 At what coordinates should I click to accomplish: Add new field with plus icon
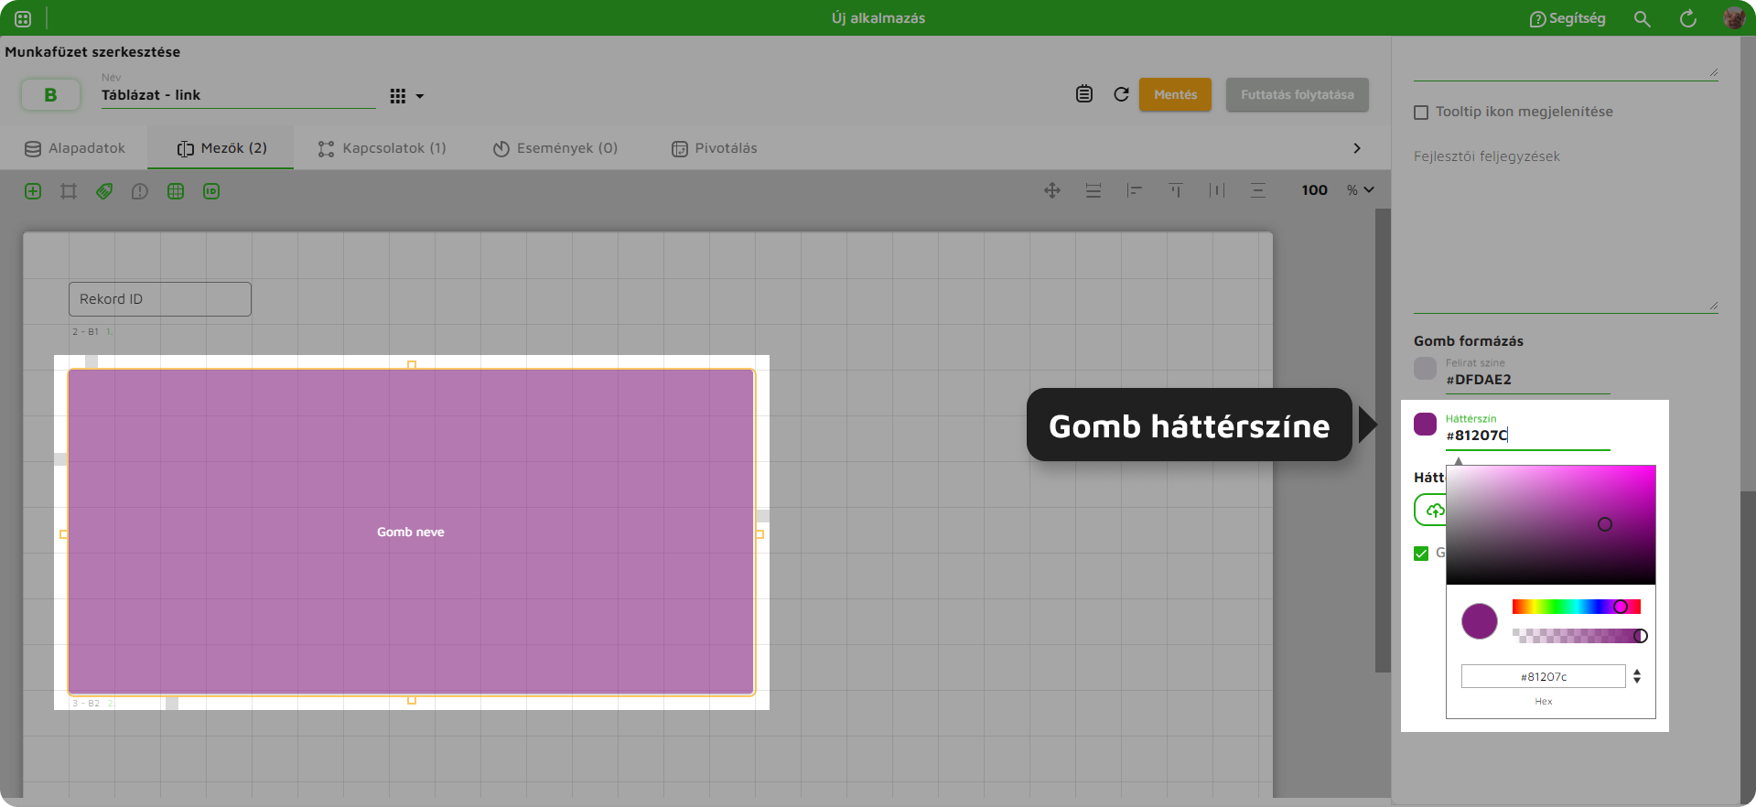pyautogui.click(x=33, y=191)
